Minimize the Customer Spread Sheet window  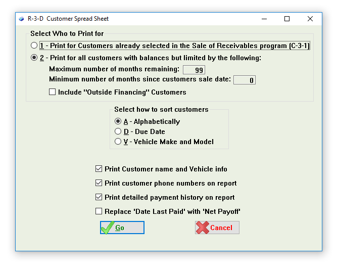(x=264, y=19)
